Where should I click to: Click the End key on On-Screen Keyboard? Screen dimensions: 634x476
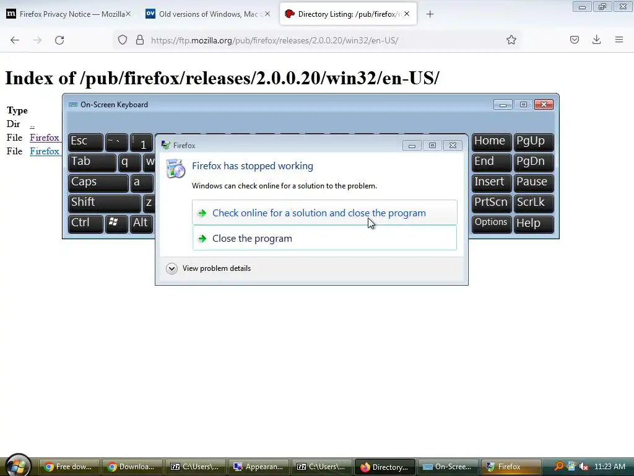point(492,162)
